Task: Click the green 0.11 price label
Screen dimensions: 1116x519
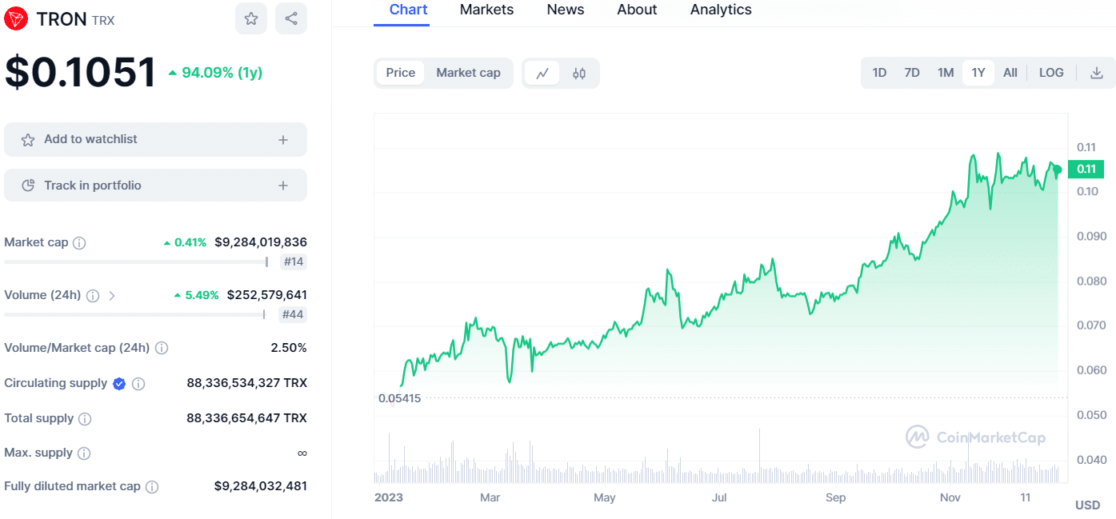Action: tap(1086, 169)
